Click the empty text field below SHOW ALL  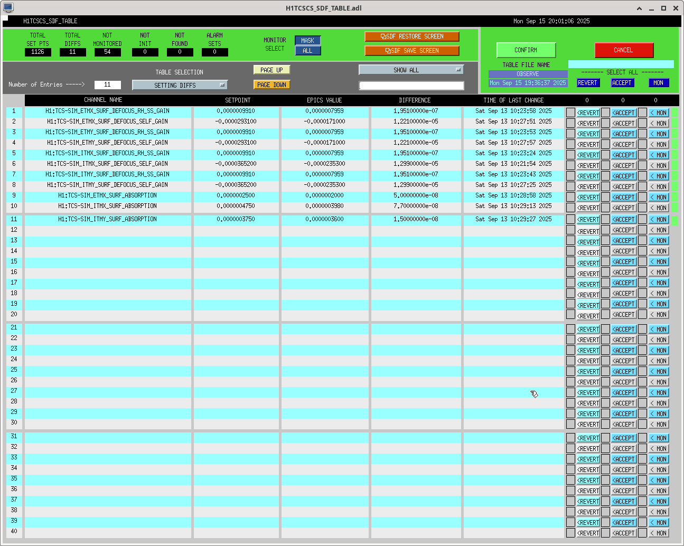click(411, 86)
